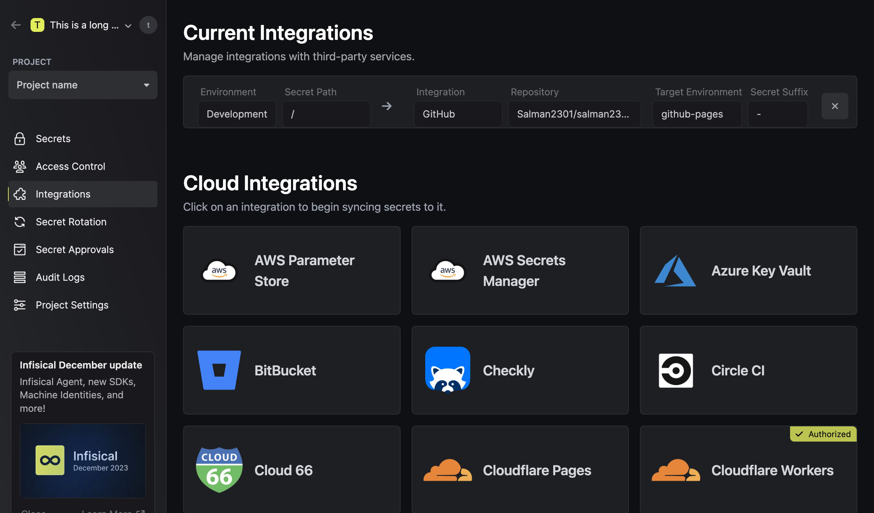Click the Cloudflare Workers cloud logo

(x=676, y=470)
